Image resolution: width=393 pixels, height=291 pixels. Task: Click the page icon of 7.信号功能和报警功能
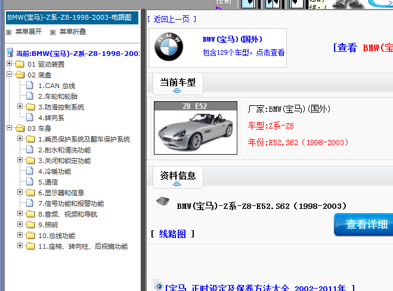point(30,203)
